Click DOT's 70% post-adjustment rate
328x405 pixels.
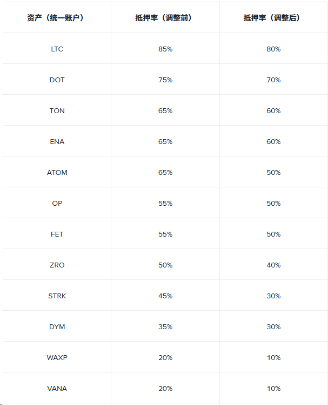tap(273, 80)
